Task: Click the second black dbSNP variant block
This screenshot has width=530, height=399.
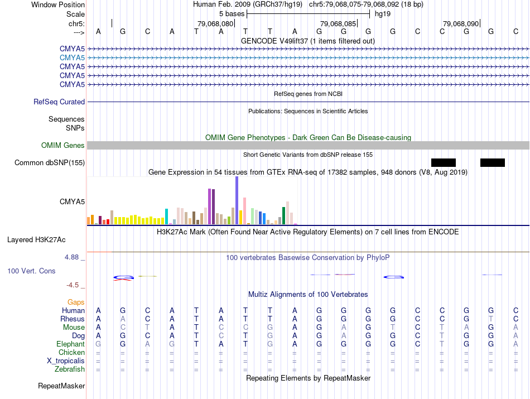Action: coord(493,162)
